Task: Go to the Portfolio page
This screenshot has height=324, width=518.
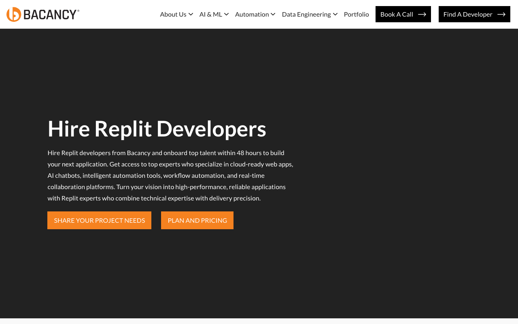Action: pyautogui.click(x=357, y=14)
